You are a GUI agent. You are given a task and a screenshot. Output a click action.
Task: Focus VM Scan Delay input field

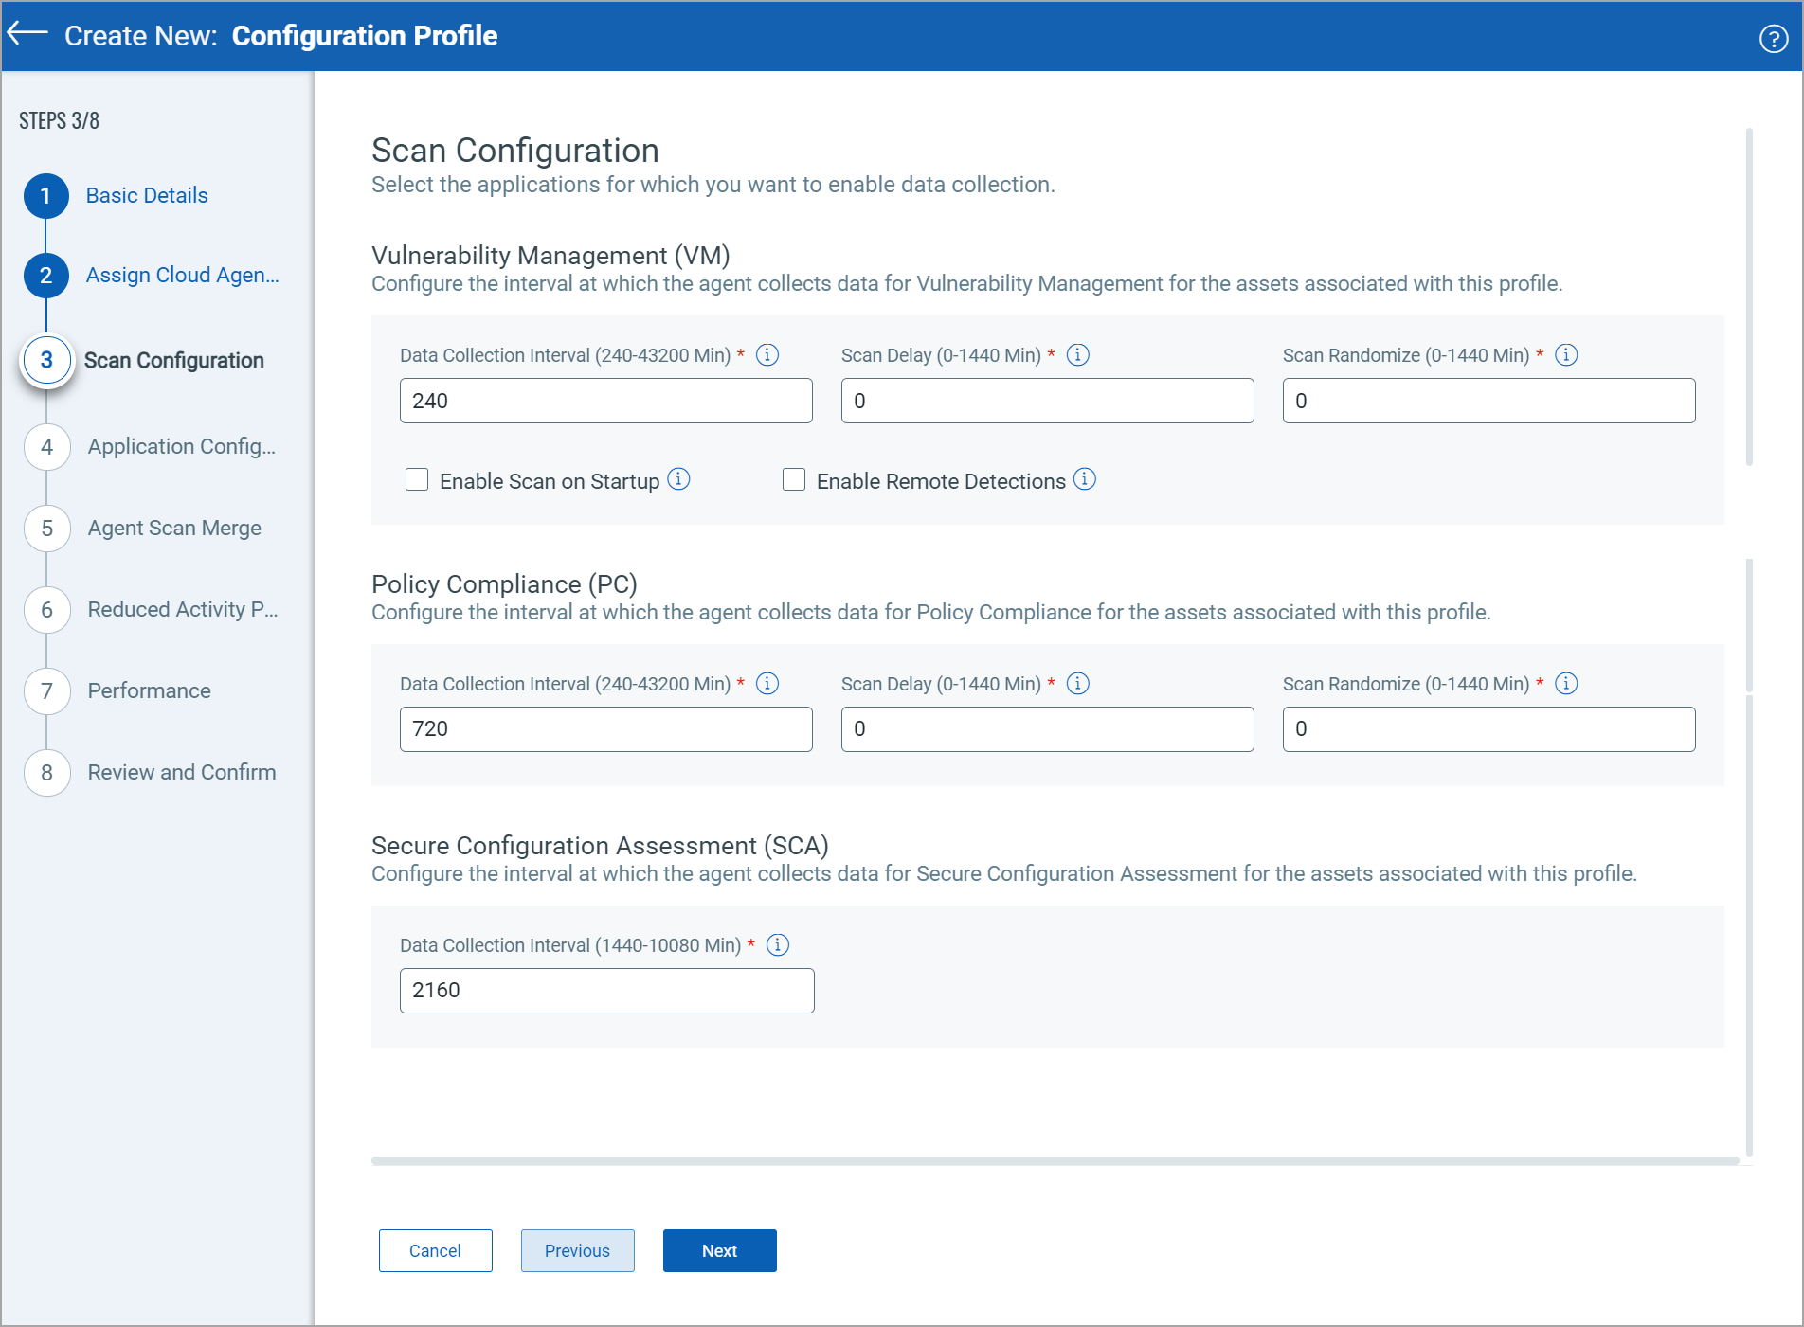tap(1048, 401)
